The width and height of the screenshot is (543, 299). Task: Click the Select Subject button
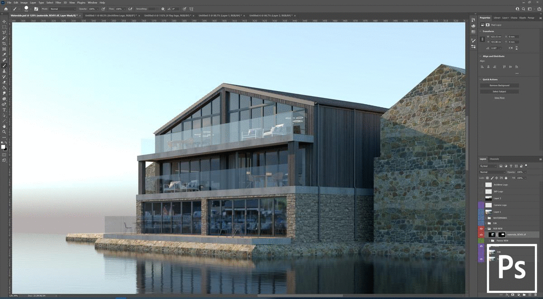pos(500,92)
